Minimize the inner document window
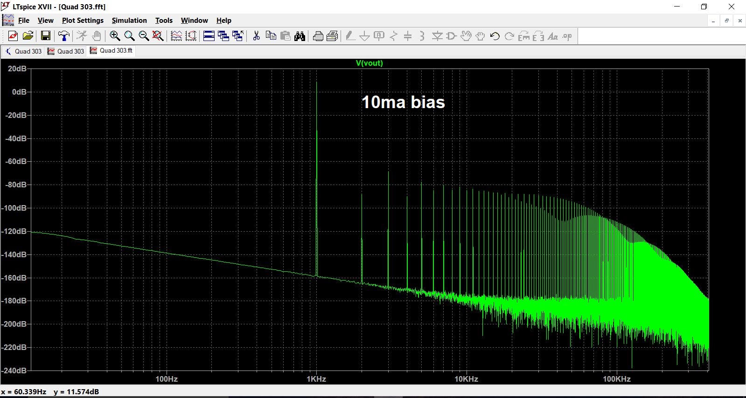This screenshot has height=398, width=746. (x=713, y=21)
